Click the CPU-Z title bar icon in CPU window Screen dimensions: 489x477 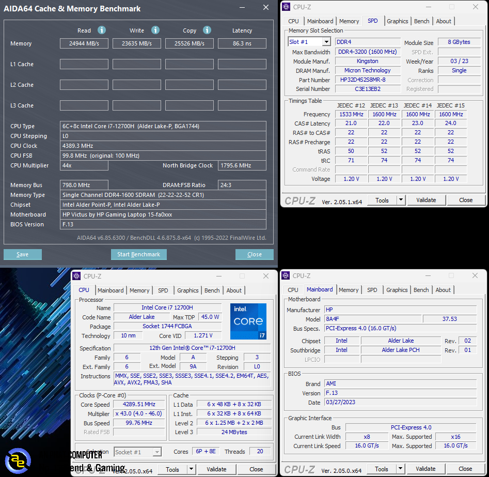tap(76, 276)
